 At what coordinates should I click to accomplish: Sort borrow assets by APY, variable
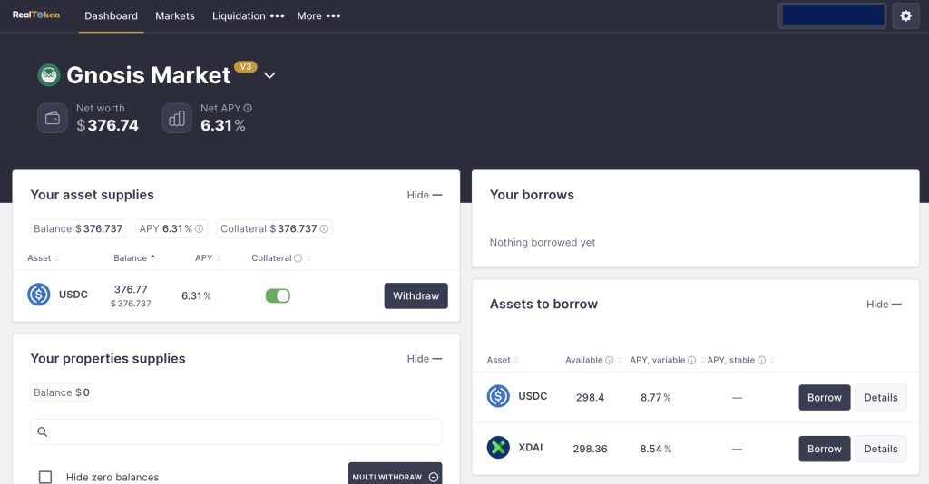coord(667,361)
